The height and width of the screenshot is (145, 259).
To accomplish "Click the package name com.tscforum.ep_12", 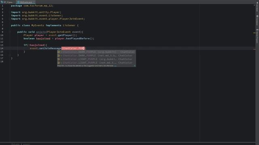I will 38,6.
